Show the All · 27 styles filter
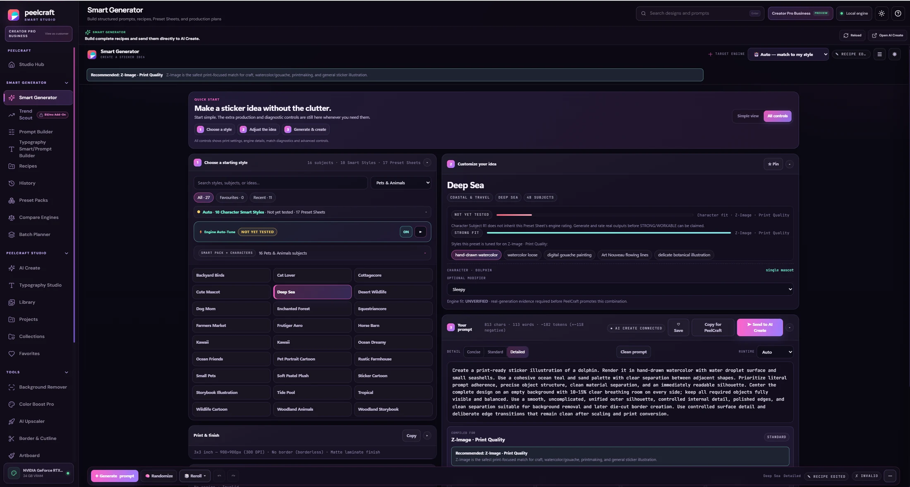The height and width of the screenshot is (487, 910). tap(204, 198)
